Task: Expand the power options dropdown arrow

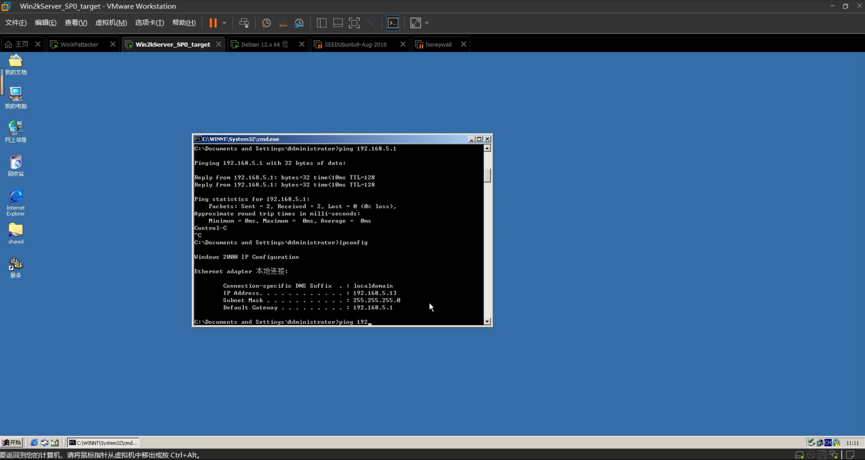Action: (224, 23)
